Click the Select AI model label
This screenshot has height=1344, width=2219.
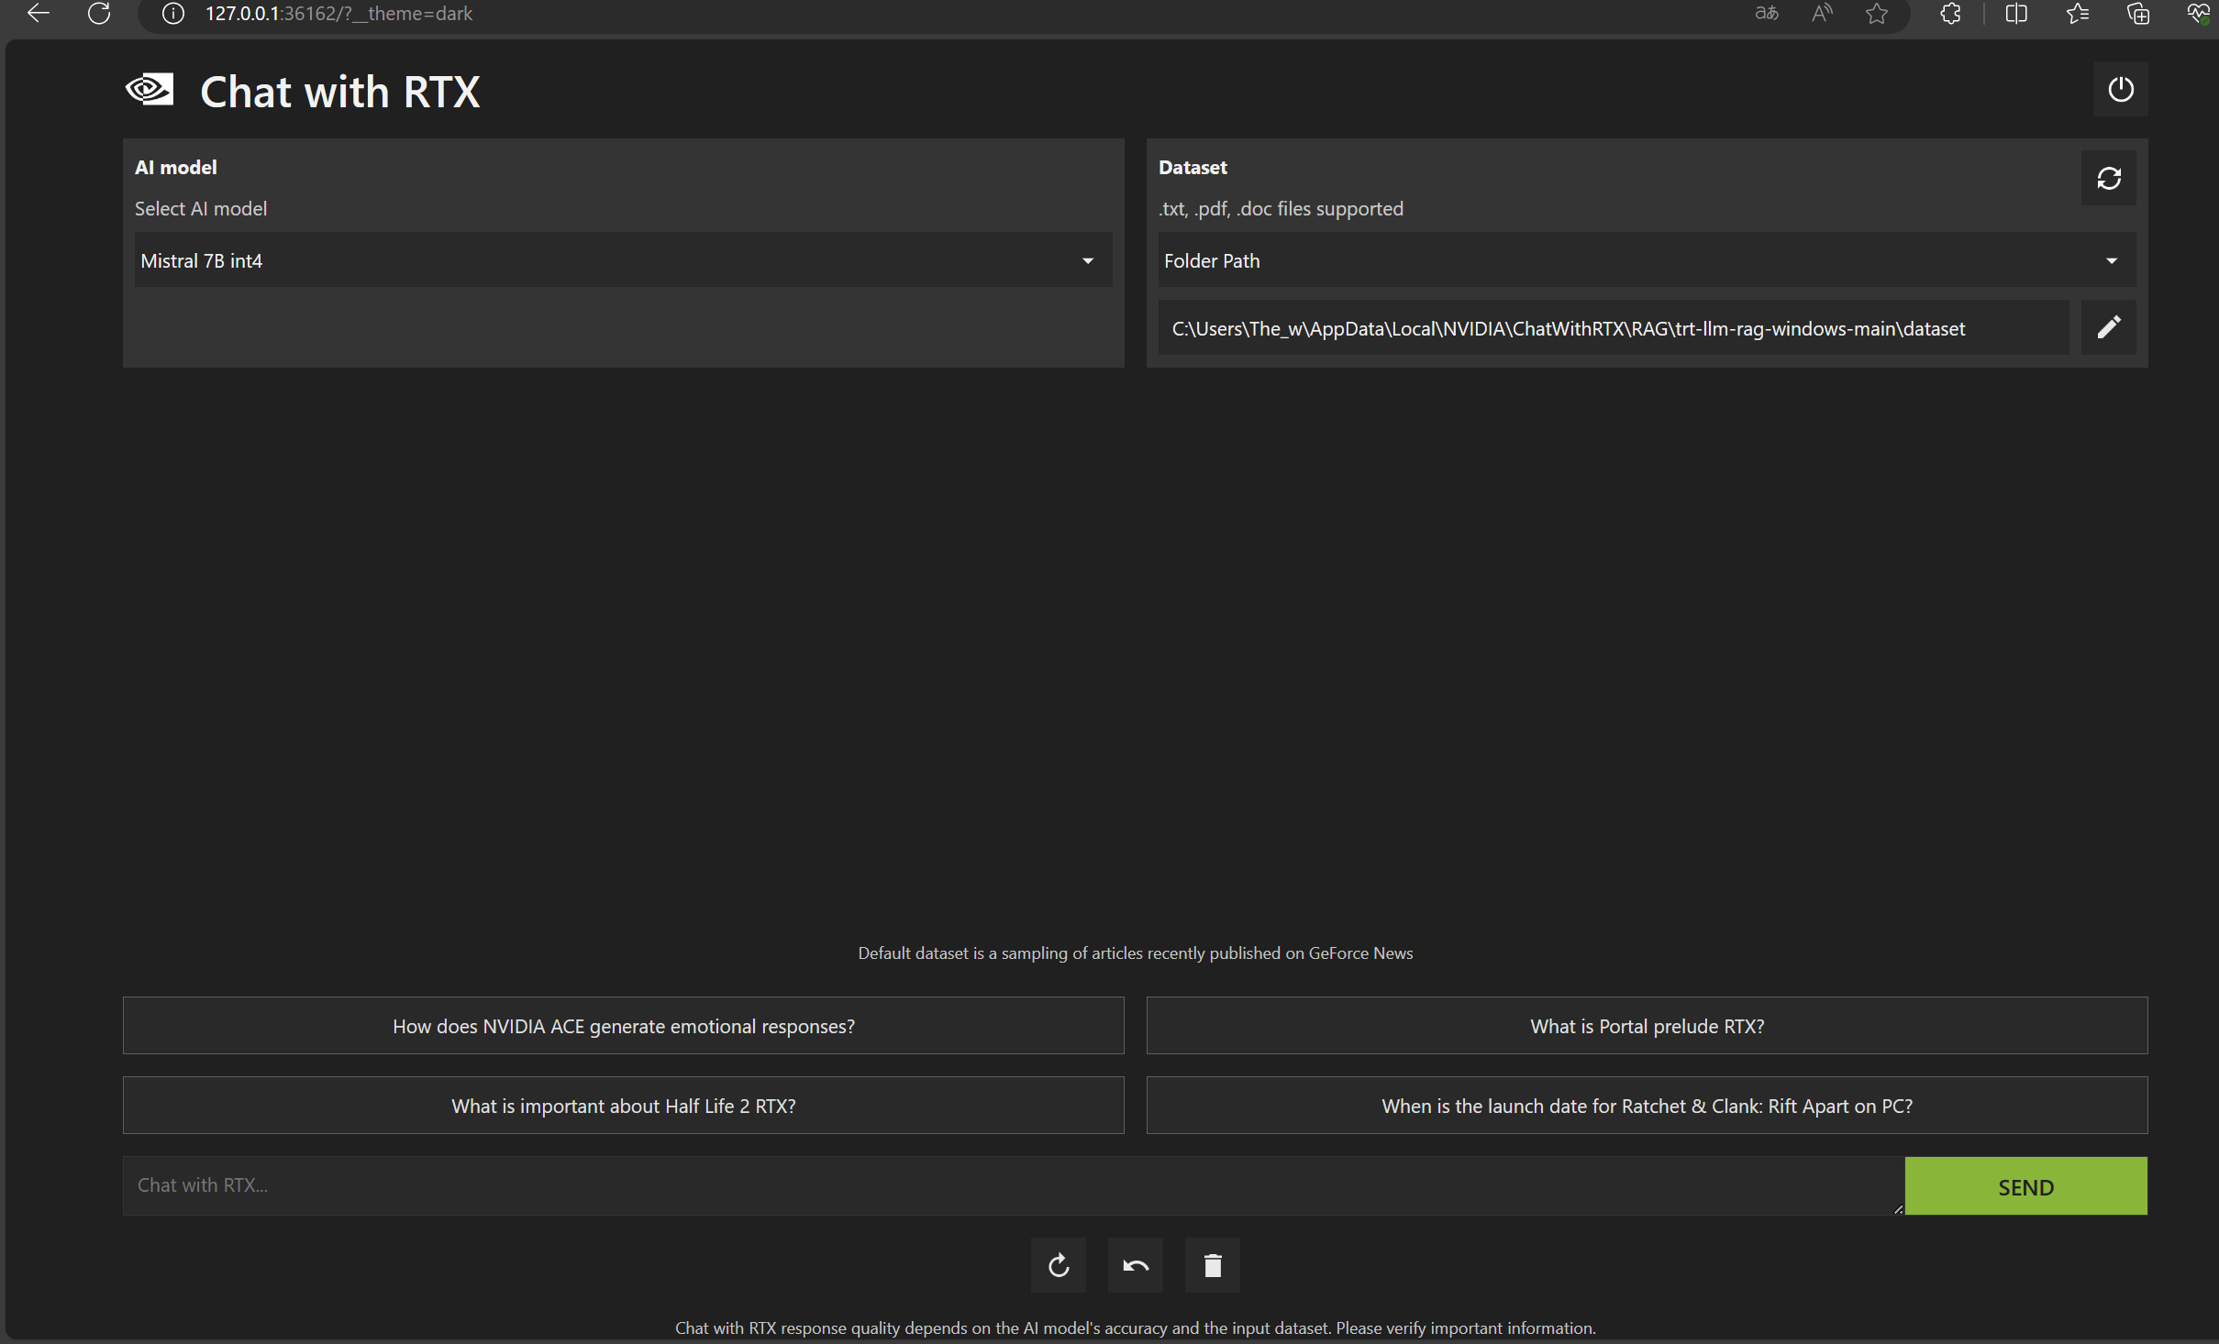201,208
